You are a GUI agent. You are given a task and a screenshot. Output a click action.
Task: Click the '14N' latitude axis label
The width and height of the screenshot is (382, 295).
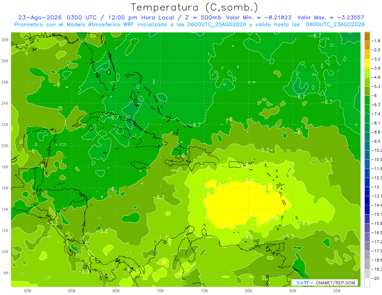point(5,209)
